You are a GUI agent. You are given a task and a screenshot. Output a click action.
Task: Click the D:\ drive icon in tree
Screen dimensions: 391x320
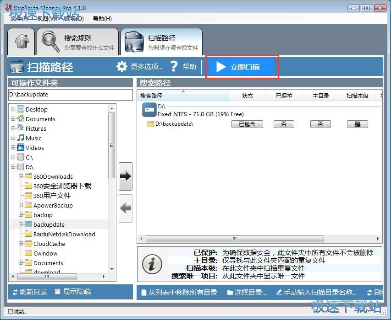21,167
